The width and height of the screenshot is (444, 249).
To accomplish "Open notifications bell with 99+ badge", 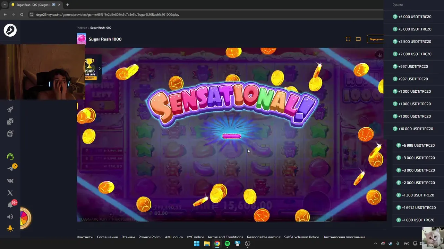I will click(10, 205).
